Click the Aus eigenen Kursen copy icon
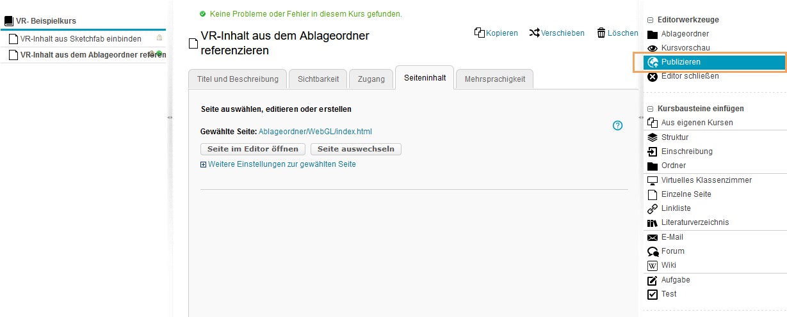Viewport: 787px width, 317px height. click(x=653, y=123)
